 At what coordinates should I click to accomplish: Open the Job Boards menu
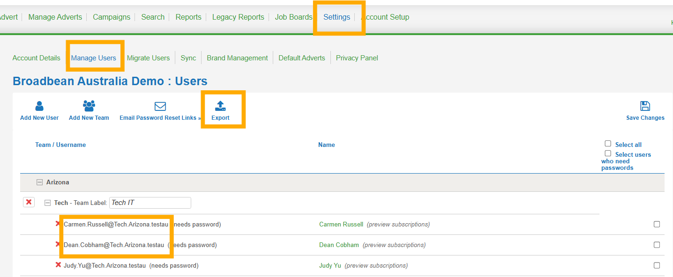(x=293, y=17)
